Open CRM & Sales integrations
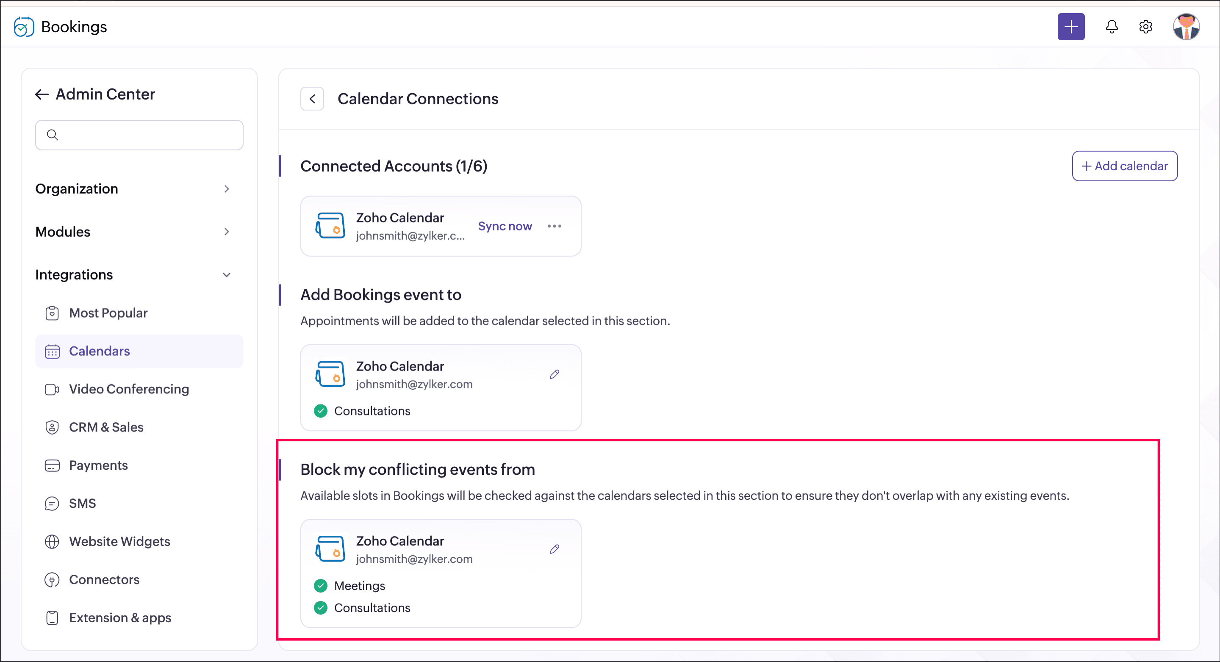The image size is (1220, 662). [139, 427]
